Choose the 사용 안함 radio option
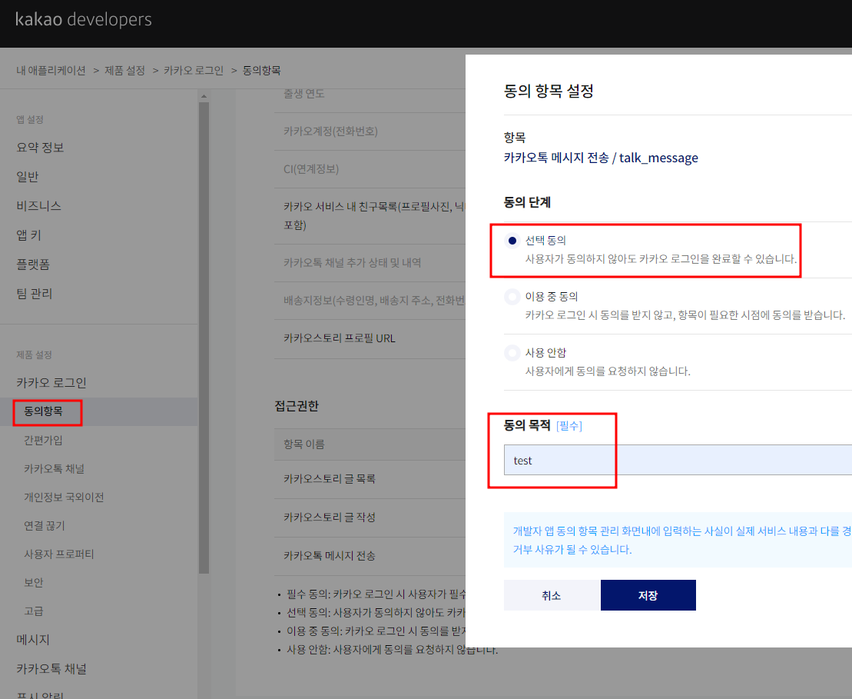The height and width of the screenshot is (699, 852). coord(512,353)
